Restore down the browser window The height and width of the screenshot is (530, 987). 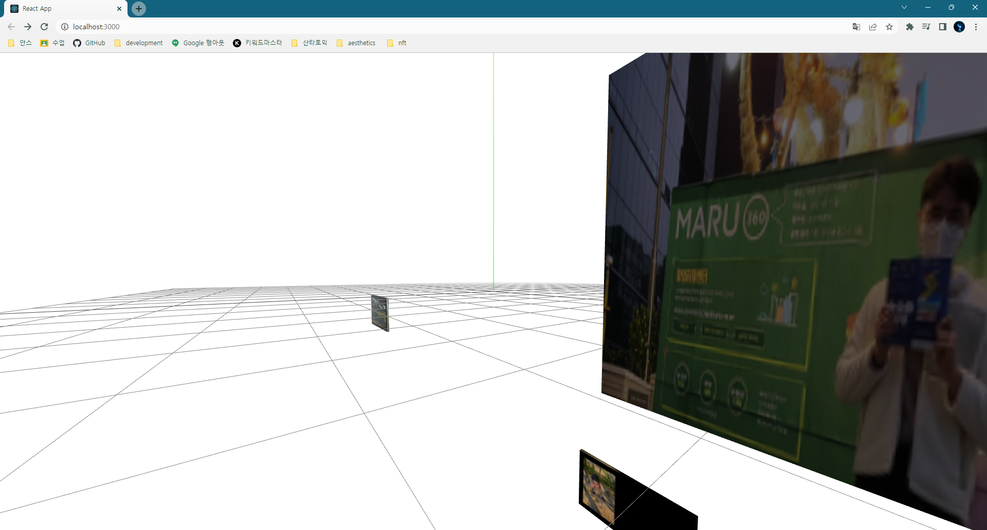pyautogui.click(x=952, y=7)
